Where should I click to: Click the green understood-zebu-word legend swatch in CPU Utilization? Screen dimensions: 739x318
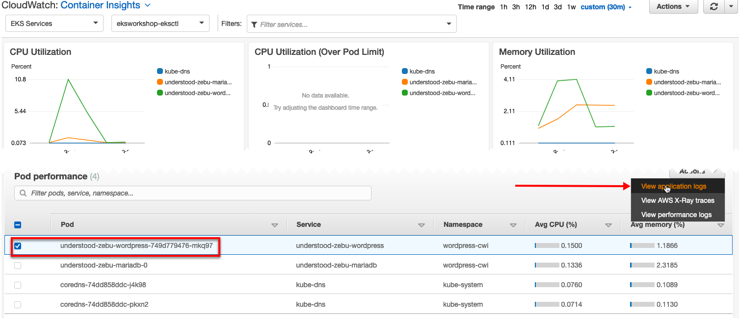tap(159, 93)
